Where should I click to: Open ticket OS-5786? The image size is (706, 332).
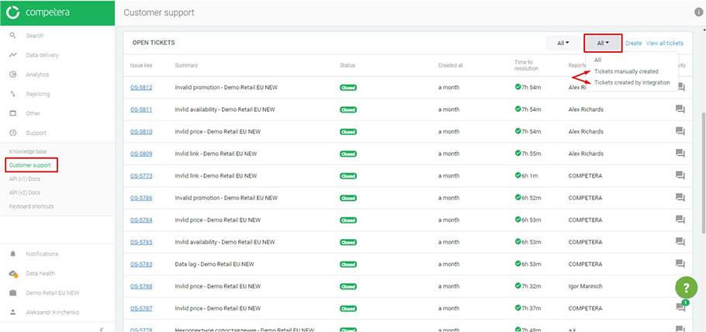click(x=141, y=198)
